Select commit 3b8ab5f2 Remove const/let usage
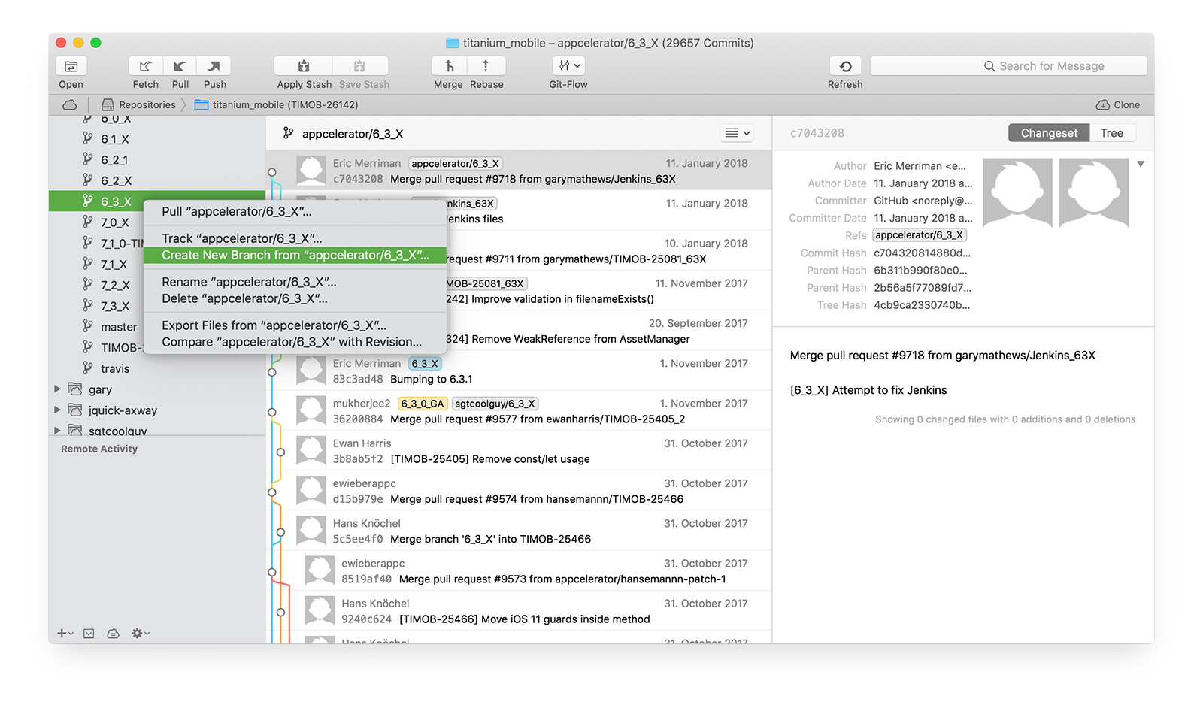The height and width of the screenshot is (708, 1203). [x=519, y=451]
